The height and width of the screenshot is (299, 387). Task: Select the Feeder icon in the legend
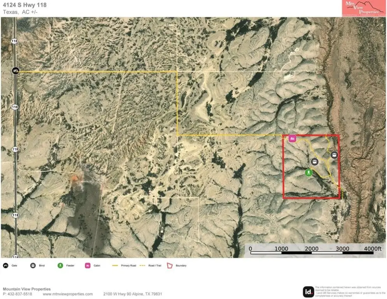60,266
